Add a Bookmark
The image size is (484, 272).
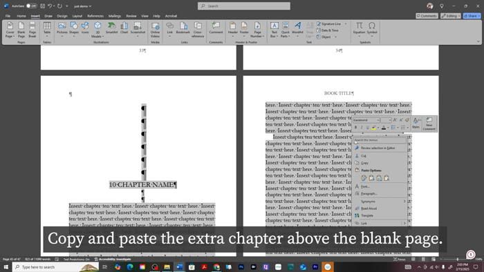183,28
